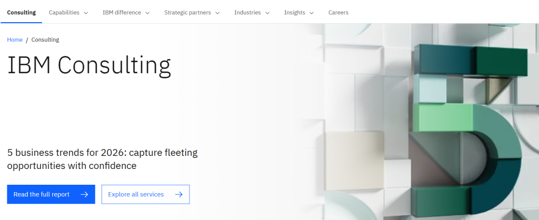Expand the Strategic partners chevron
The height and width of the screenshot is (220, 539).
coord(217,13)
